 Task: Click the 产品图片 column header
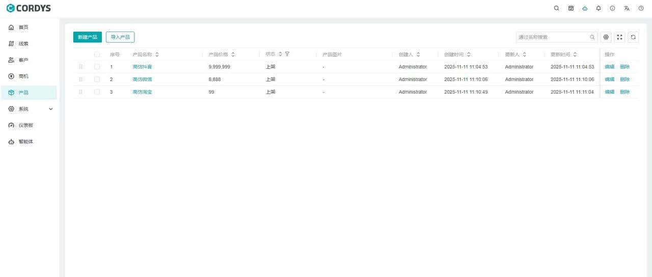pyautogui.click(x=332, y=54)
